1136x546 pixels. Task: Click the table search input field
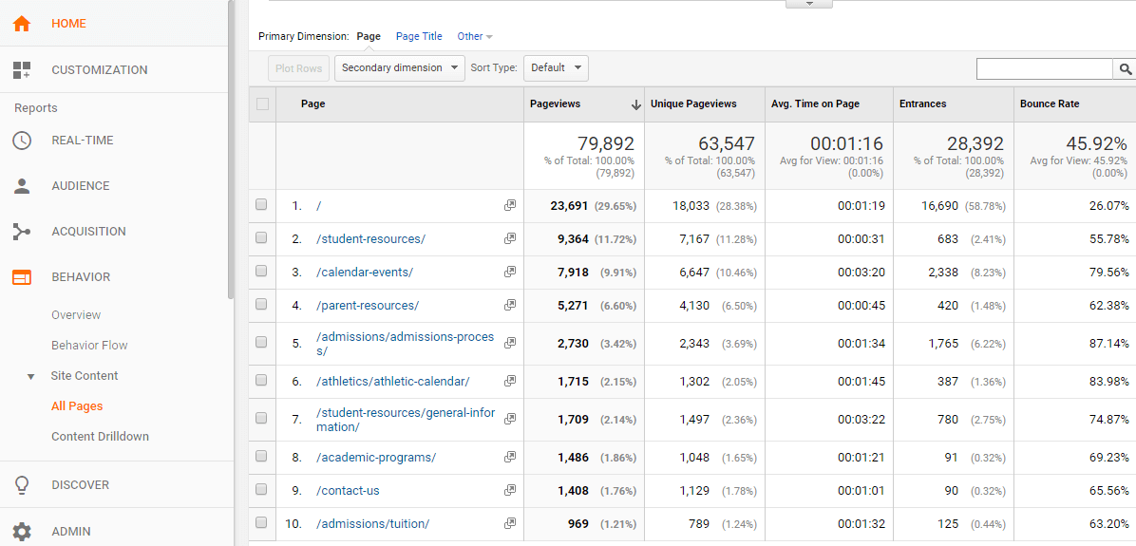(1045, 68)
